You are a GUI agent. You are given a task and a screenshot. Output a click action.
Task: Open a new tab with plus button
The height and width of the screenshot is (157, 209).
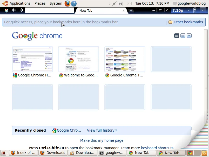coord(131,11)
